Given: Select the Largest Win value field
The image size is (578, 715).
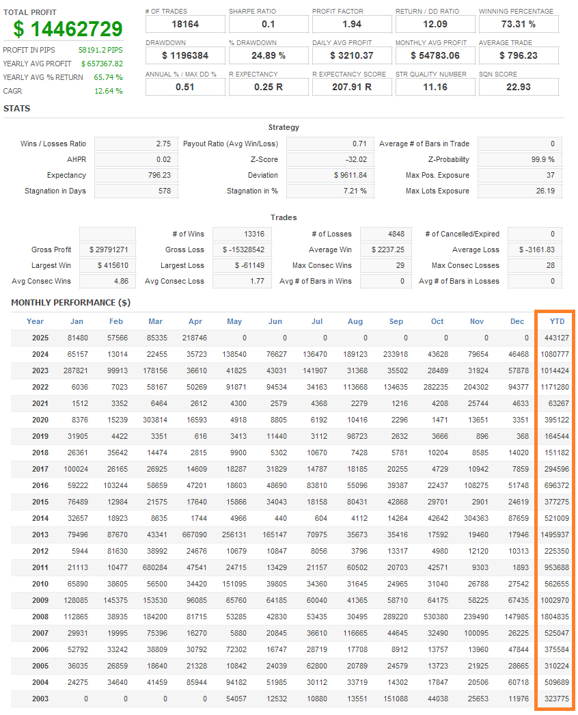Looking at the screenshot, I should (x=108, y=265).
